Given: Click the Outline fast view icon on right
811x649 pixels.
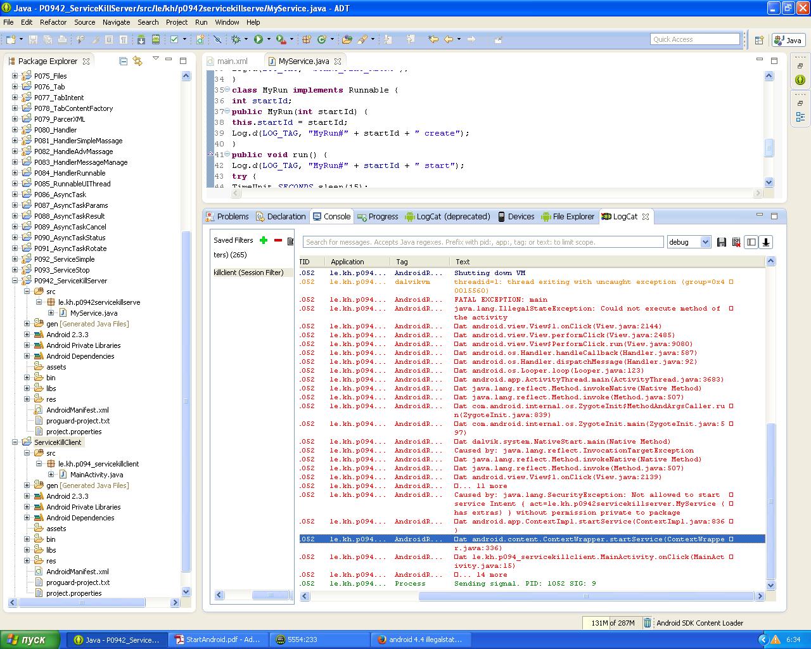Looking at the screenshot, I should (800, 117).
